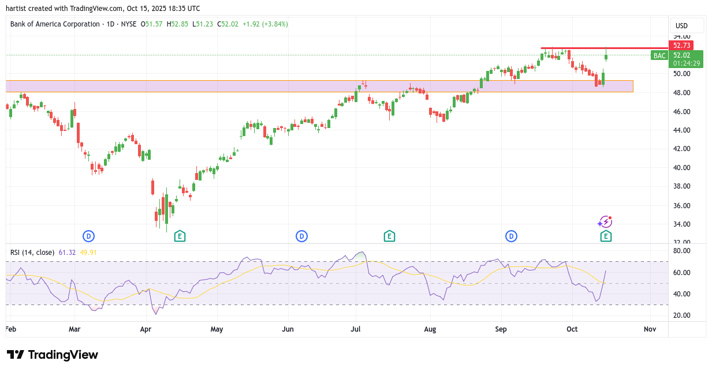
Task: Open the earnings marker in mid-July
Action: tap(389, 236)
